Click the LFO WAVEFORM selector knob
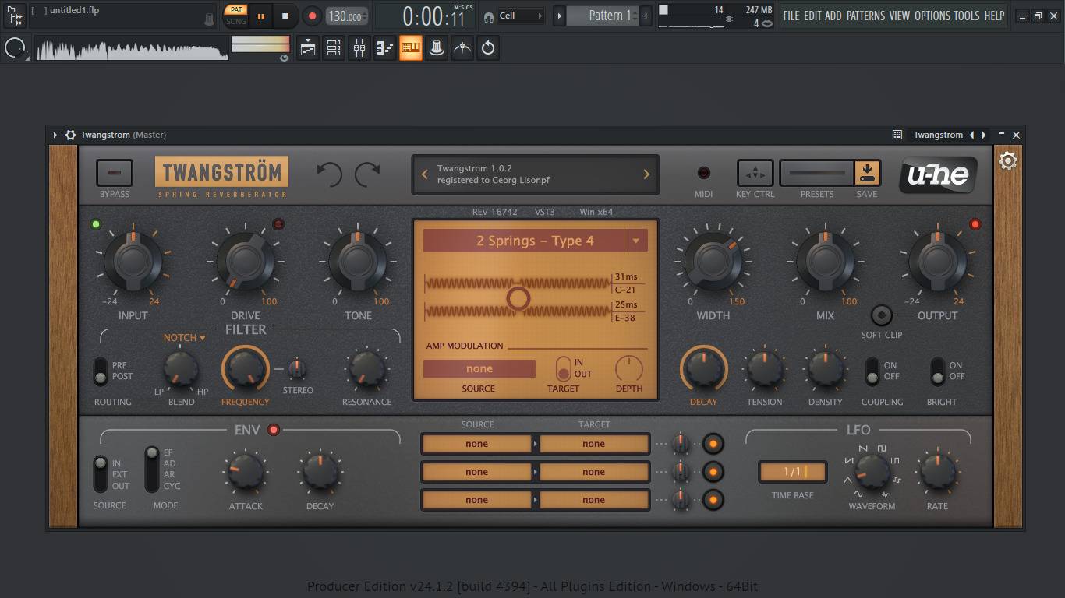Screen dimensions: 1065x598 click(872, 471)
